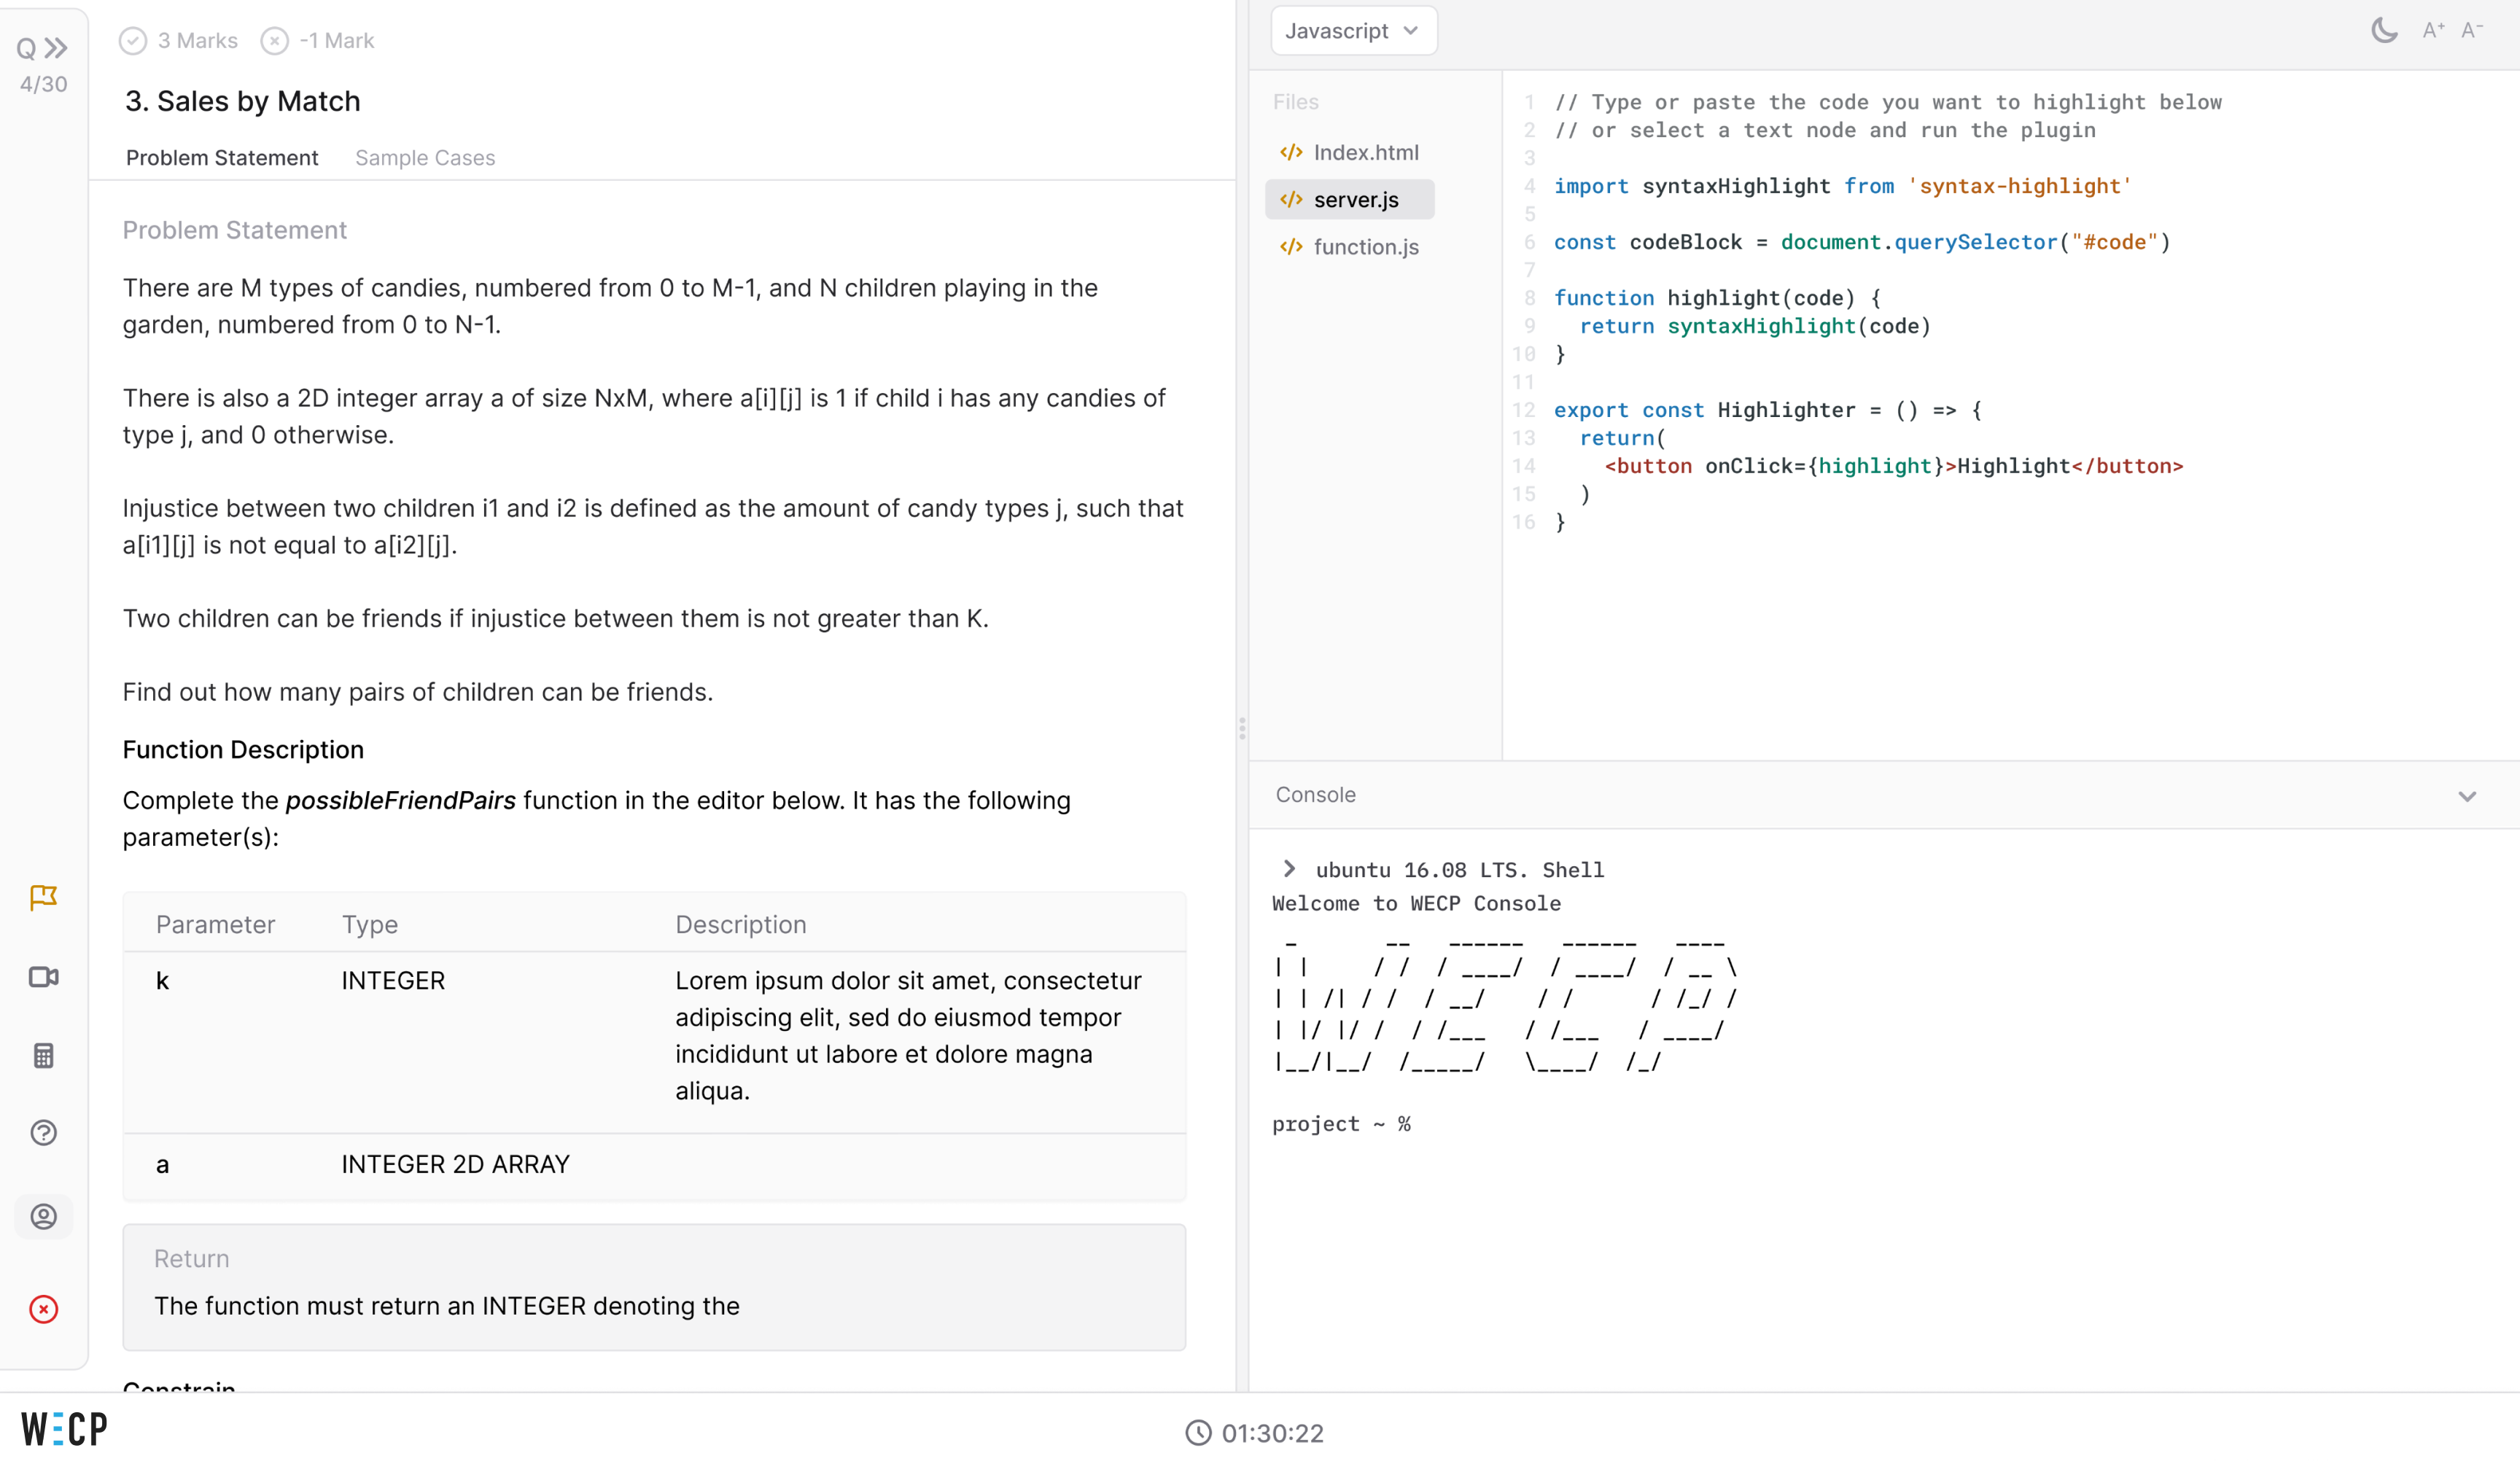This screenshot has width=2520, height=1464.
Task: Select the Problem Statement tab
Action: click(x=222, y=158)
